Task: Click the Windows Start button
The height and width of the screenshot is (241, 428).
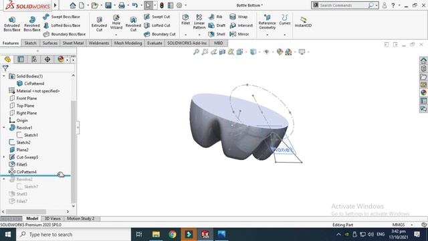Action: tap(8, 234)
